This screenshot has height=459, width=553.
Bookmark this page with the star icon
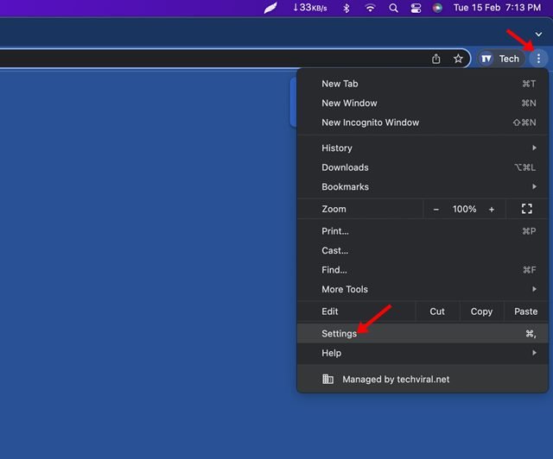pyautogui.click(x=458, y=59)
